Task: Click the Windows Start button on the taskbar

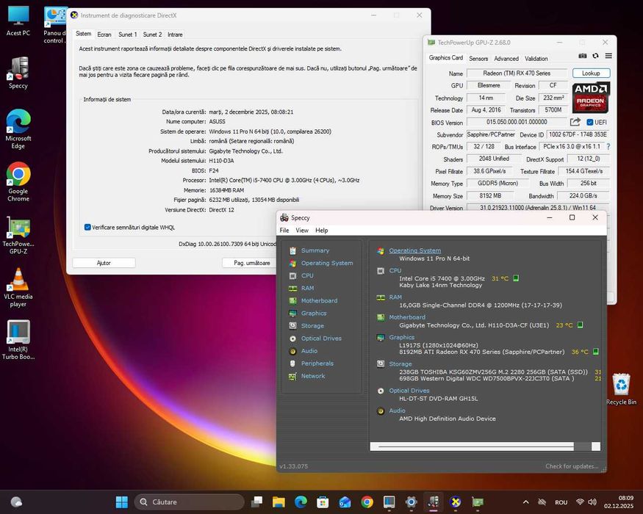Action: point(121,502)
